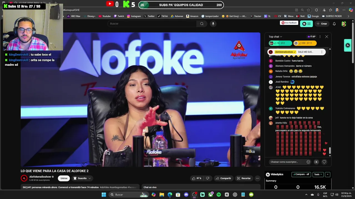Open SORTEO PICKER bookmark
355x199 pixels.
(331, 16)
